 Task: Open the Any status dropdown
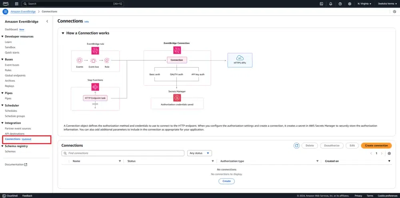point(200,153)
